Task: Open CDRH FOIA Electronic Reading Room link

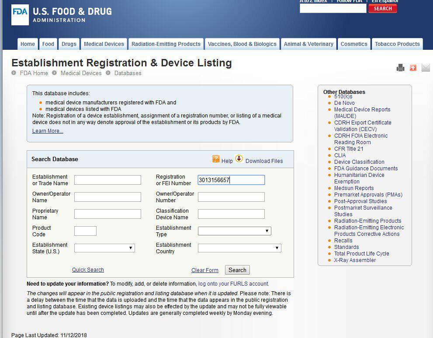Action: coord(361,139)
